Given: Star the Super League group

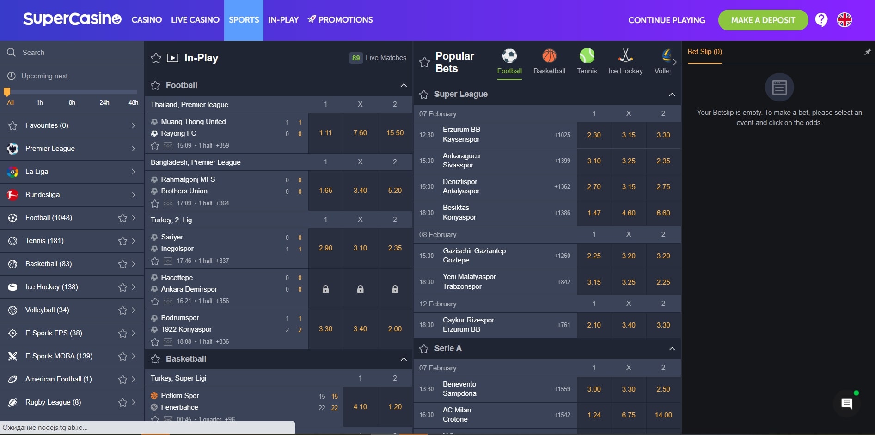Looking at the screenshot, I should pyautogui.click(x=424, y=95).
